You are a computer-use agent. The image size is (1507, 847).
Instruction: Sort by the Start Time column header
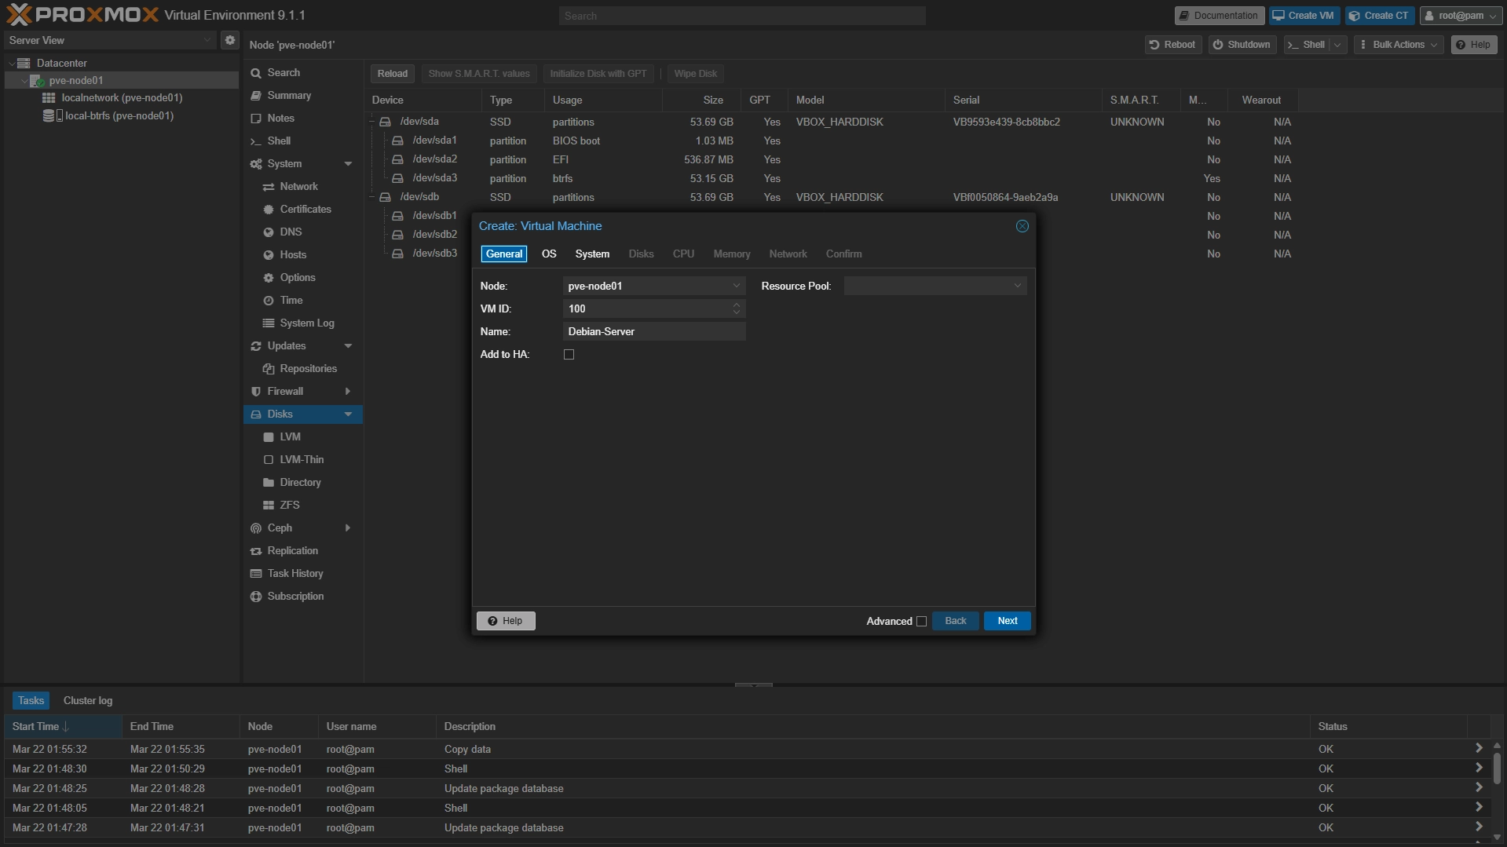click(63, 727)
